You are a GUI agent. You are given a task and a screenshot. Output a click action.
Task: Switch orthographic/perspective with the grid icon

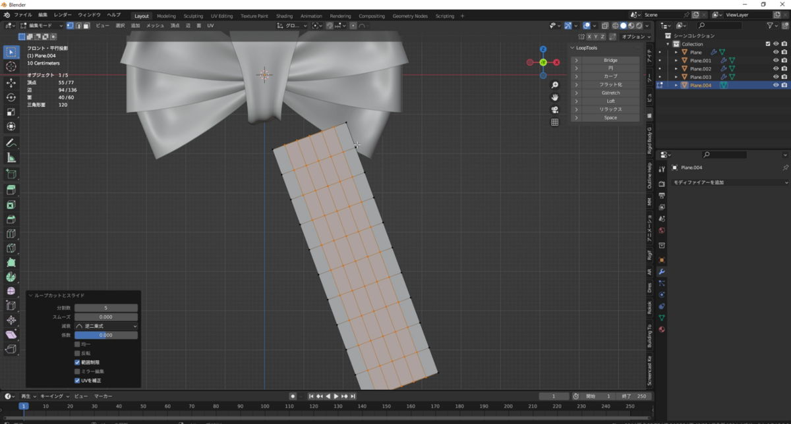555,122
